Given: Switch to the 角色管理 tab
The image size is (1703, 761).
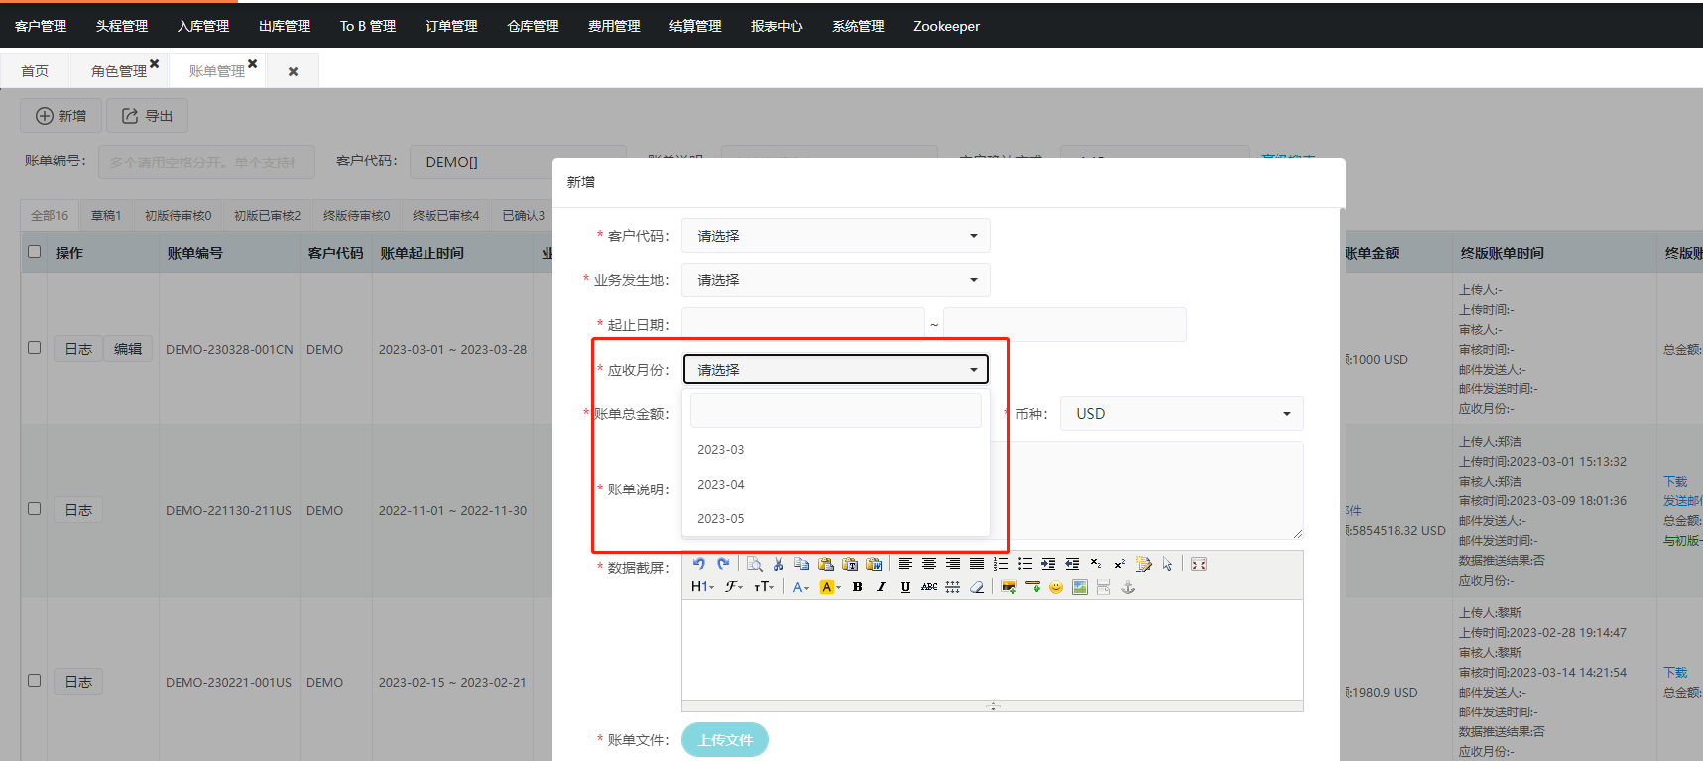Looking at the screenshot, I should coord(118,71).
